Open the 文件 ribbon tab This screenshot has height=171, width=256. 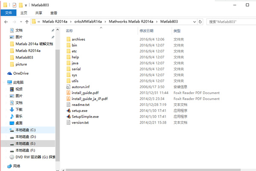[x=9, y=13]
